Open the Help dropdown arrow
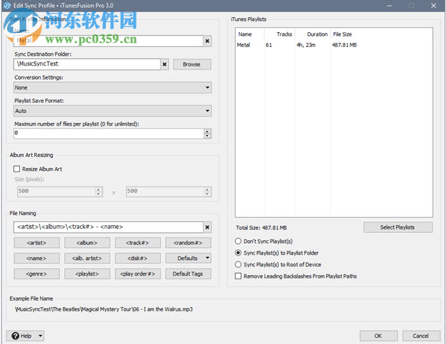The image size is (446, 344). click(x=40, y=336)
